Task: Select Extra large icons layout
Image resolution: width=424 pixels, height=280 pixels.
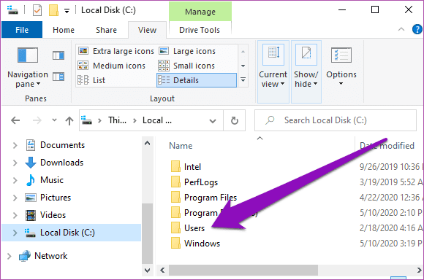Action: point(116,51)
